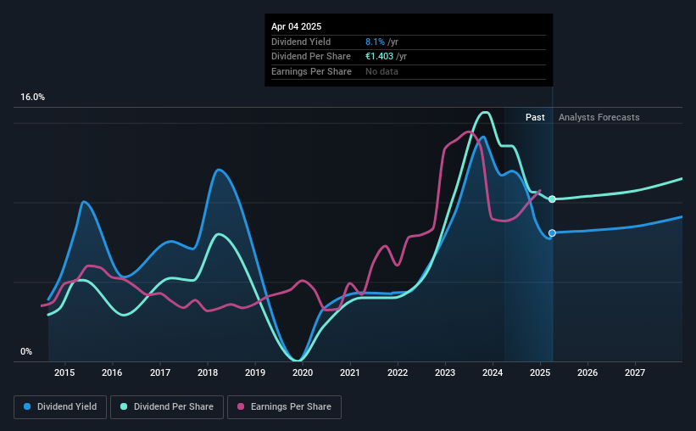The image size is (696, 431).
Task: Select the teal Dividend Per Share data point marker
Action: (552, 199)
